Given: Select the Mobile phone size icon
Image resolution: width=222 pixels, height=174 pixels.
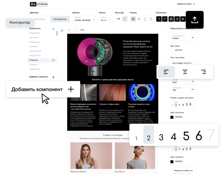Looking at the screenshot, I should click(151, 19).
